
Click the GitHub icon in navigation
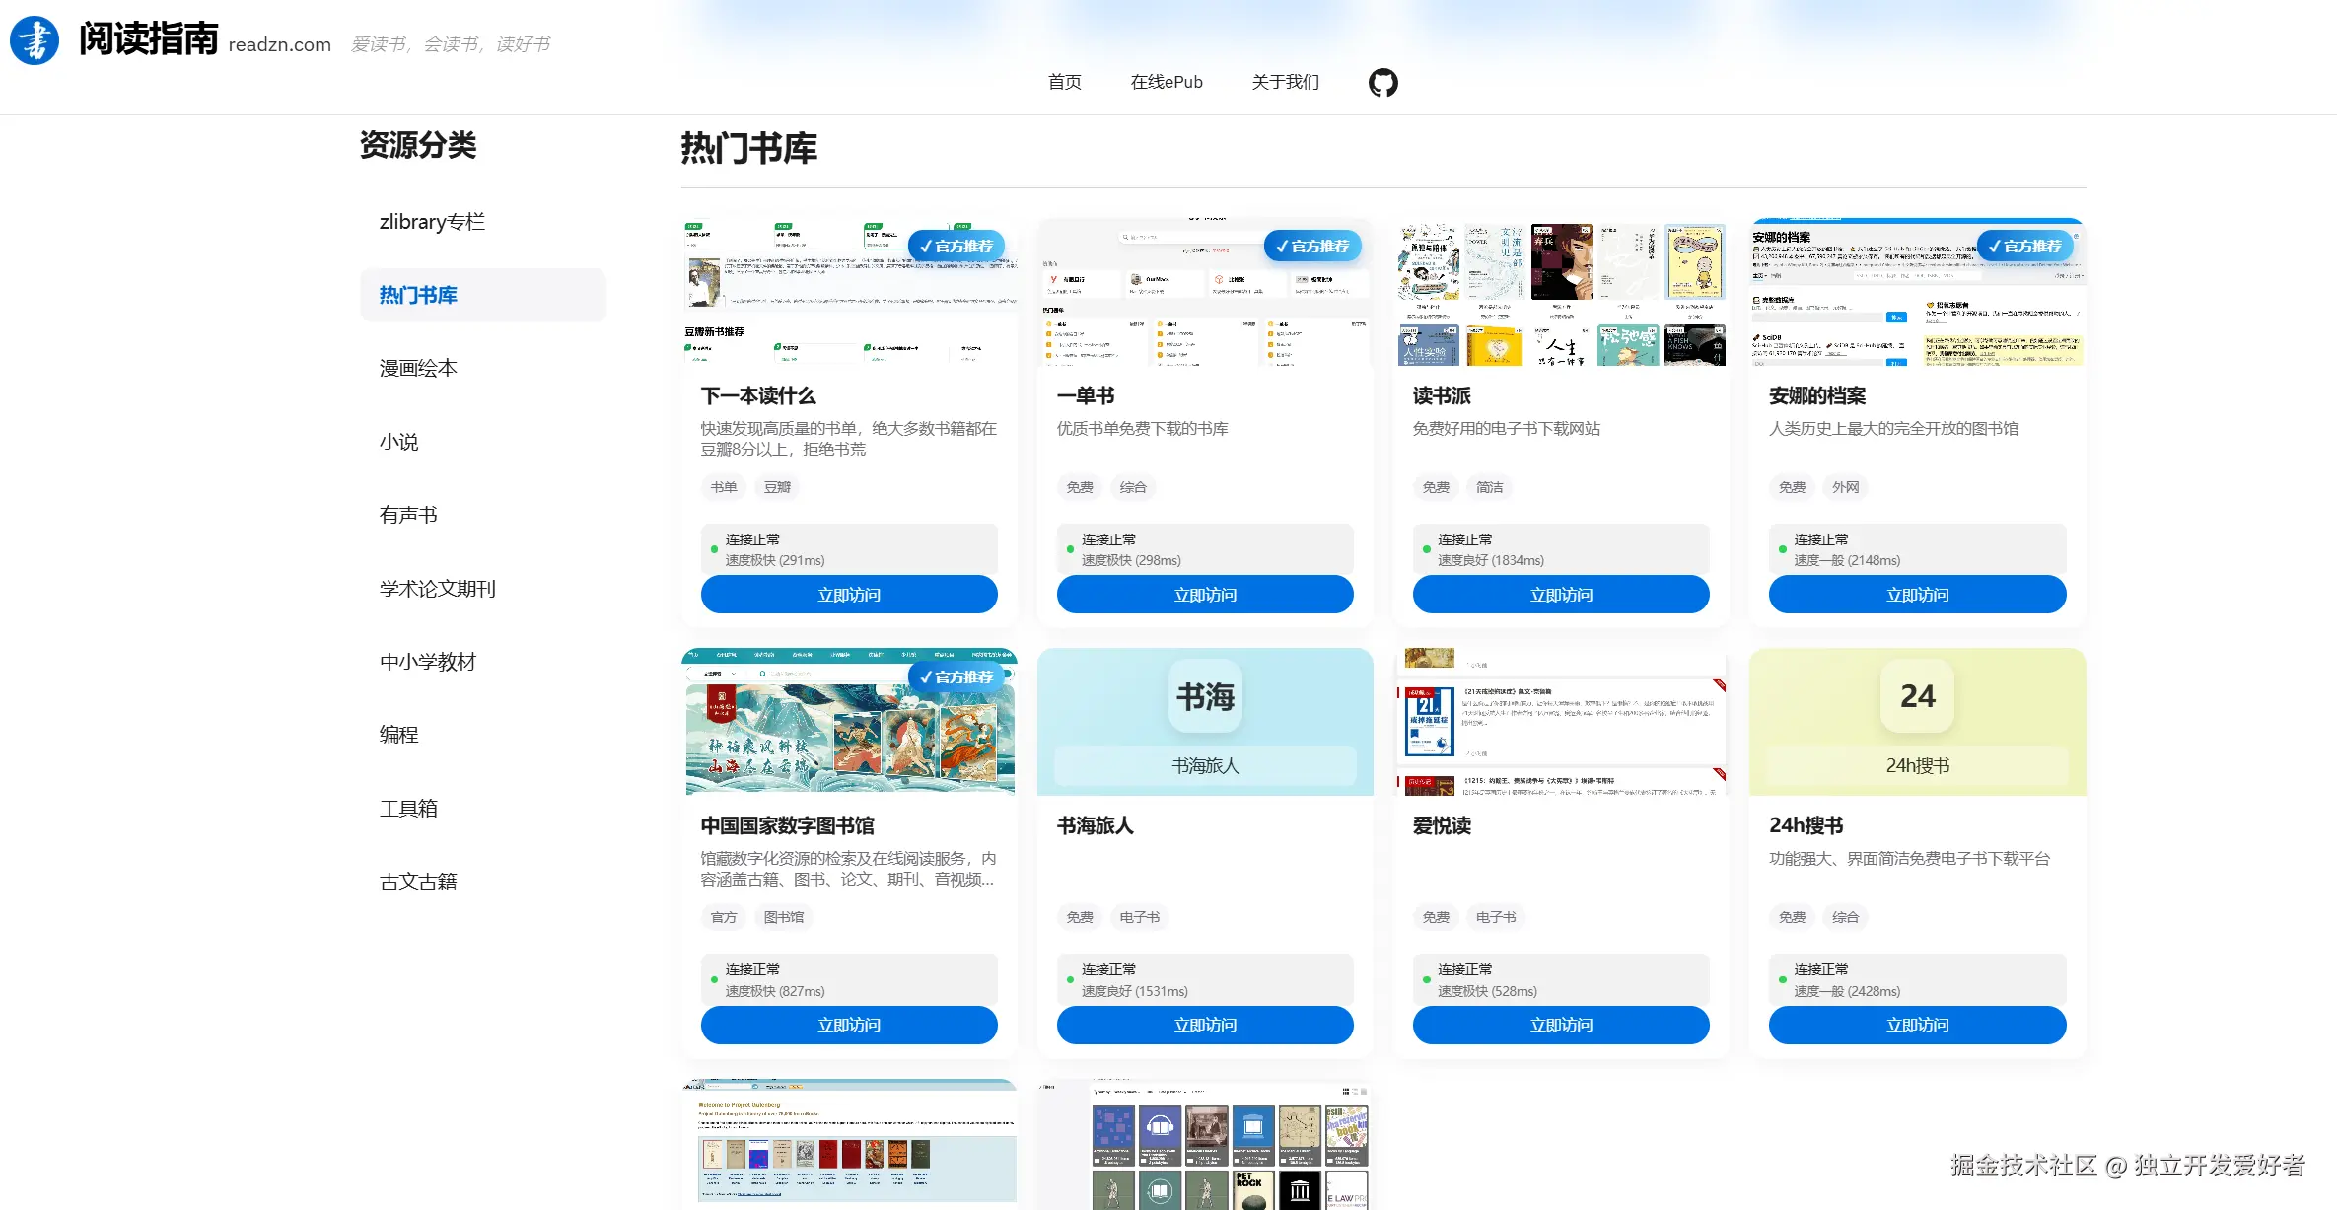1382,82
